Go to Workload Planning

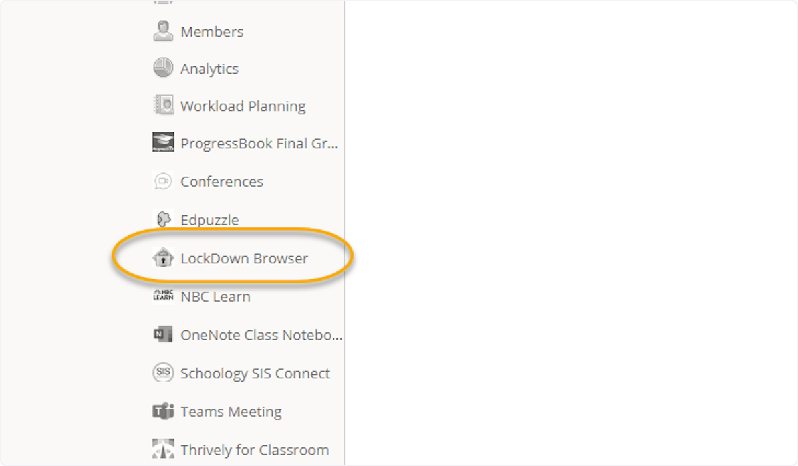coord(243,106)
